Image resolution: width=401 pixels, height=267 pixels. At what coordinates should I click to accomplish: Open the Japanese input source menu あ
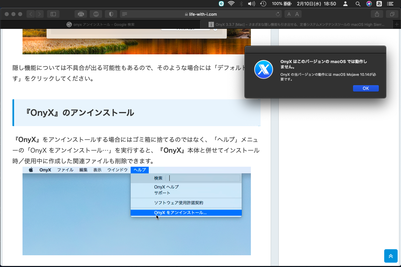point(379,4)
